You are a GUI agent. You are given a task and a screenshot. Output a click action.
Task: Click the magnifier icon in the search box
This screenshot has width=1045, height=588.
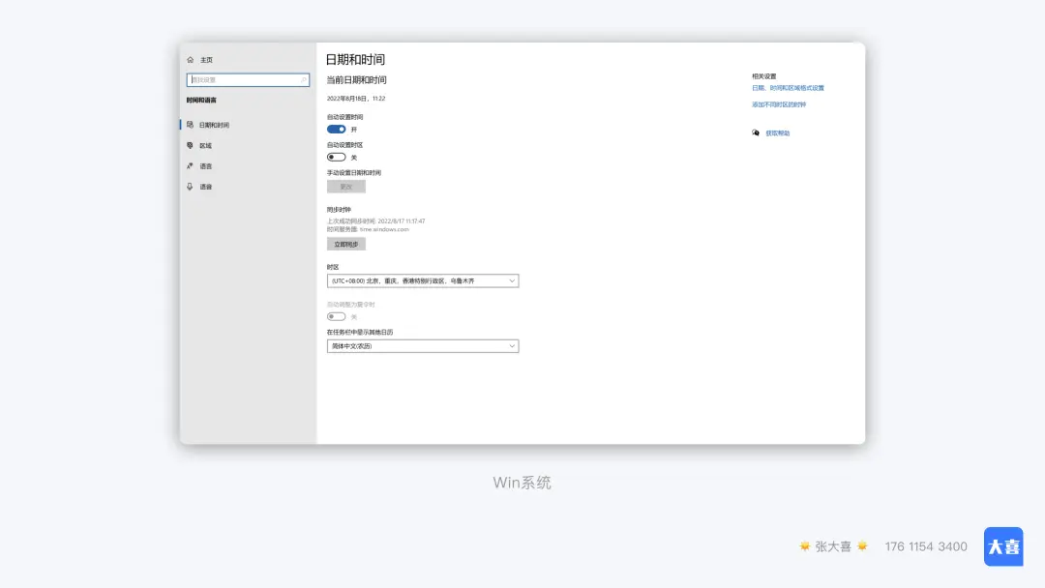(303, 80)
